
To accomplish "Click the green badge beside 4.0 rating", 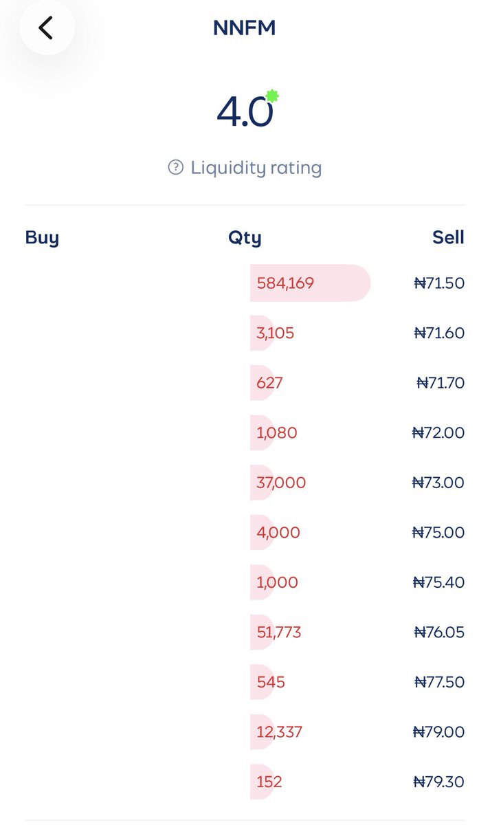I will (272, 96).
